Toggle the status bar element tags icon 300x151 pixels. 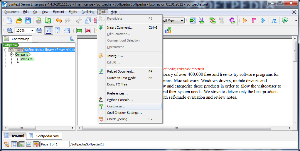(7, 144)
